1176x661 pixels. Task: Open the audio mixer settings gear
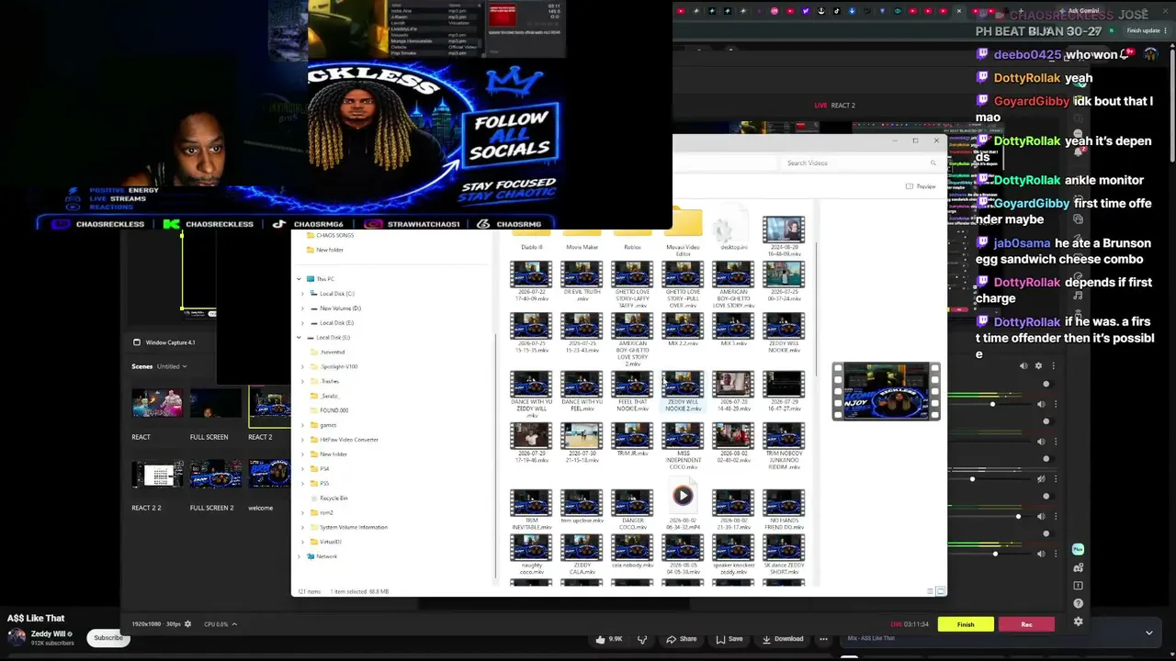pyautogui.click(x=1039, y=365)
